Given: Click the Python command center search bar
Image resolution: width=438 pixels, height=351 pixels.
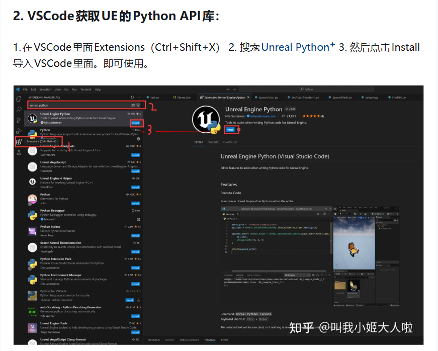Looking at the screenshot, I should pyautogui.click(x=306, y=90).
